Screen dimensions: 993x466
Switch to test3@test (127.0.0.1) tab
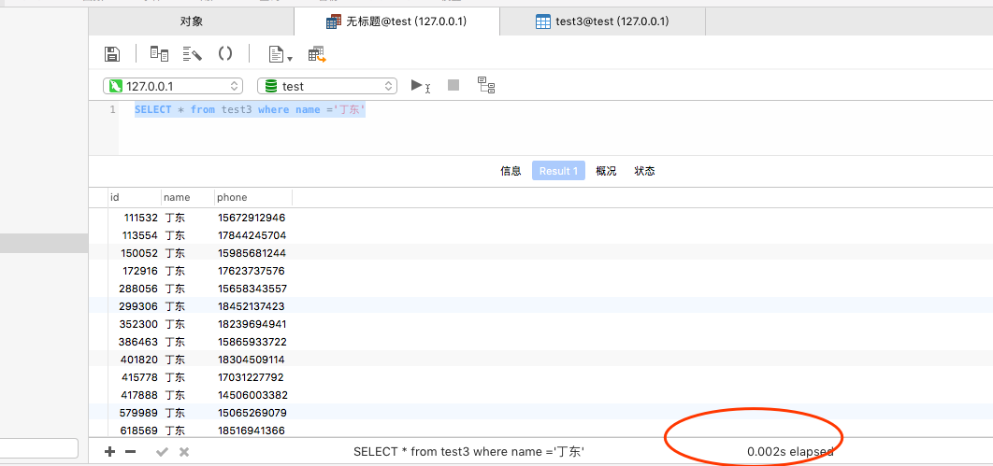click(602, 21)
